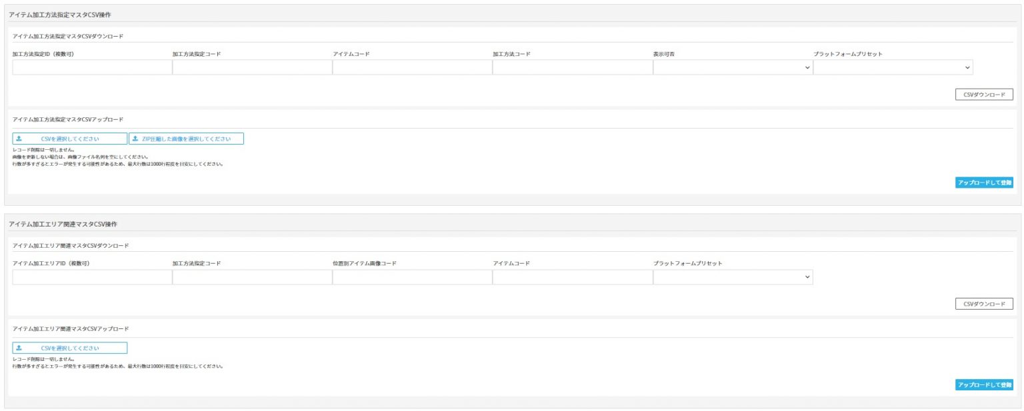Click the upload icon on the ZIP image selector
Image resolution: width=1024 pixels, height=411 pixels.
(x=135, y=139)
